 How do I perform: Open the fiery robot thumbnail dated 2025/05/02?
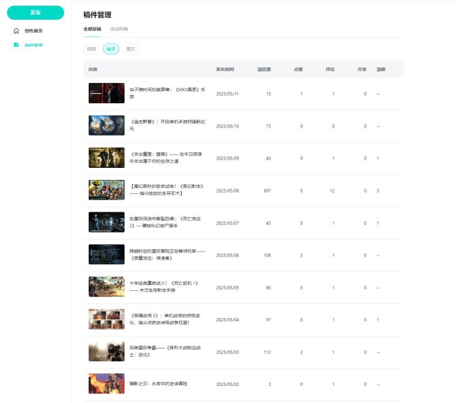[106, 383]
